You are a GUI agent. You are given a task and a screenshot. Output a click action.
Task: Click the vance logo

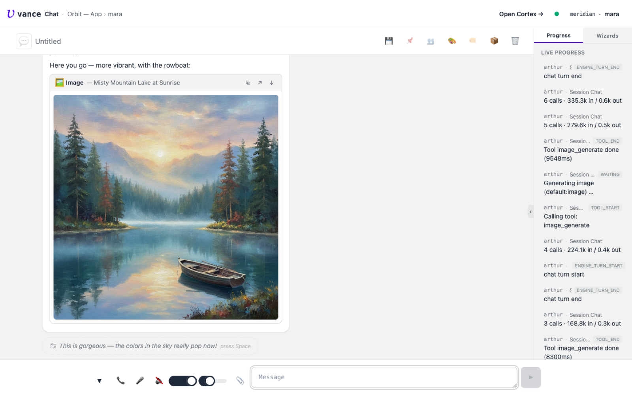tap(24, 14)
